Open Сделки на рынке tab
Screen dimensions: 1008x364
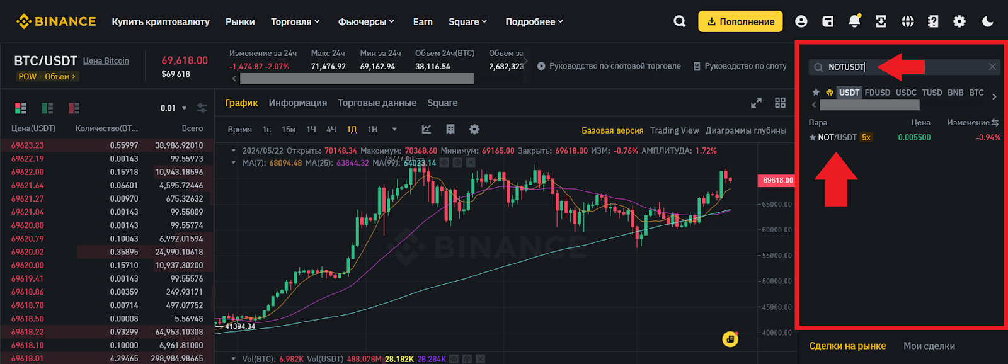[847, 346]
